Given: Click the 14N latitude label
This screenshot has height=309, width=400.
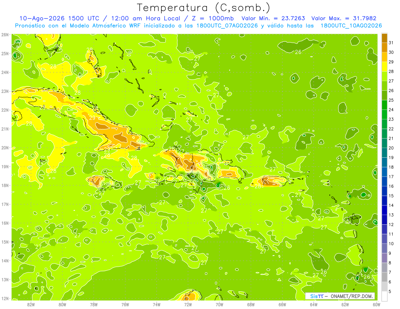Looking at the screenshot, I should 5,261.
